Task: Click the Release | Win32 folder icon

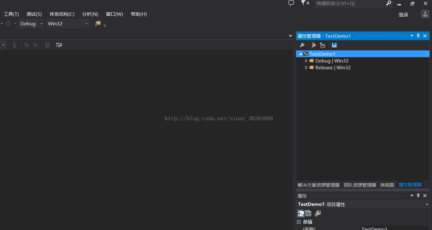Action: pos(312,67)
